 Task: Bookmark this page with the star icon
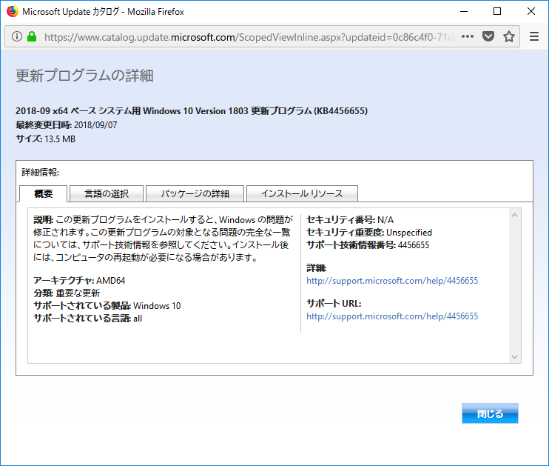[509, 36]
